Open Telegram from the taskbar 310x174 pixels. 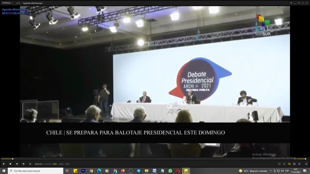139,171
